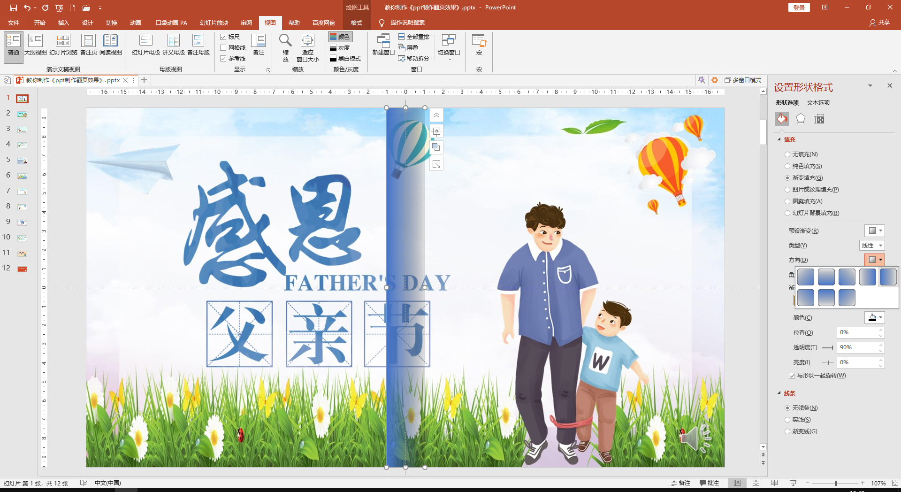Toggle the Ruler (标尺) checkbox
This screenshot has height=492, width=901.
click(x=223, y=37)
